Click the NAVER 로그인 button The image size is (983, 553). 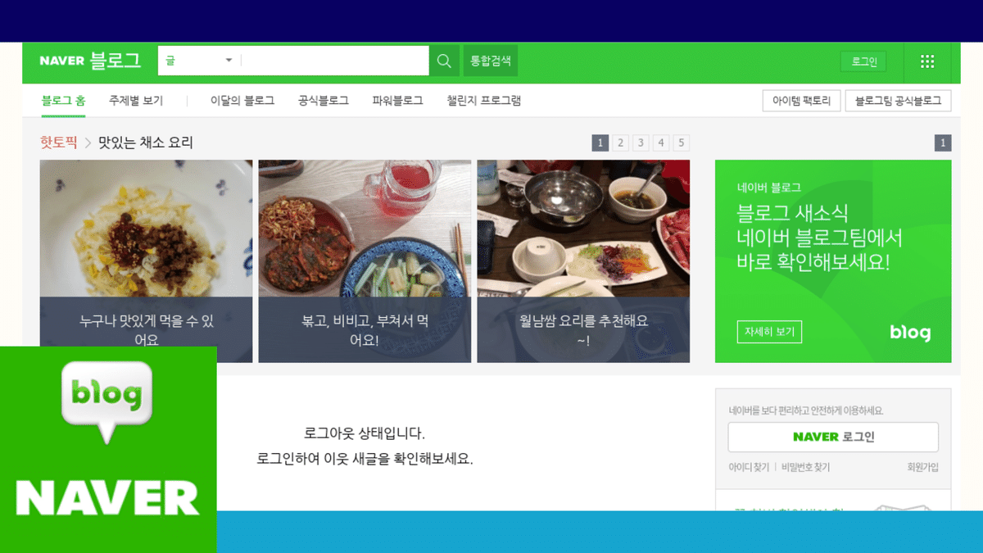point(833,437)
